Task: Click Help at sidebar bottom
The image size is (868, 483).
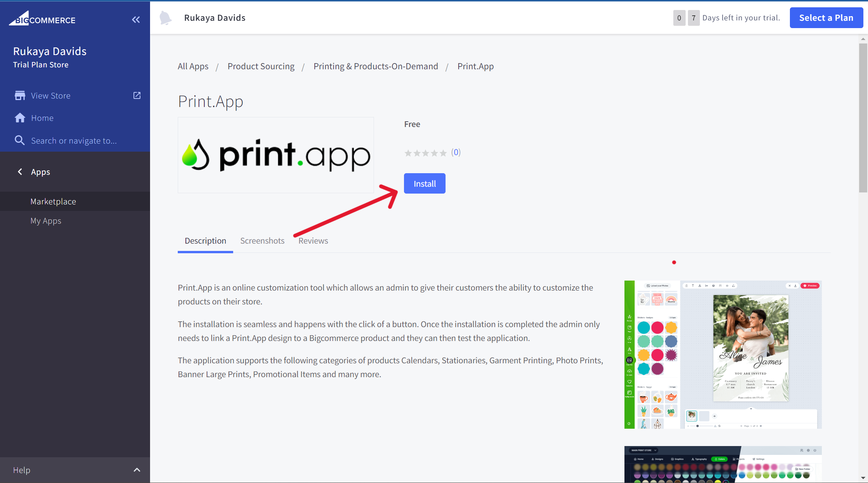Action: [22, 470]
